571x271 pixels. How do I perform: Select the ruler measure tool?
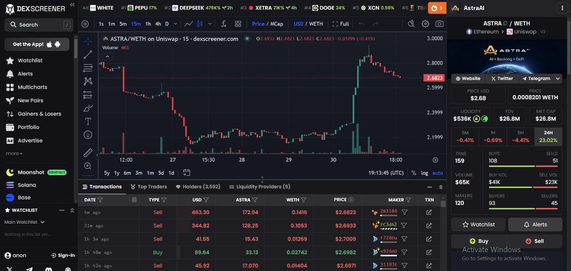pyautogui.click(x=88, y=153)
